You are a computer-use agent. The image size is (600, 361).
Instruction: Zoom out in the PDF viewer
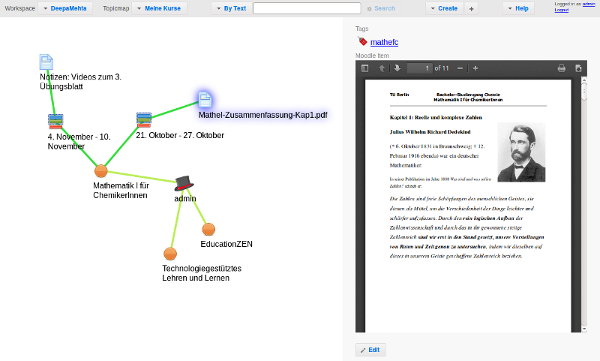tap(460, 68)
